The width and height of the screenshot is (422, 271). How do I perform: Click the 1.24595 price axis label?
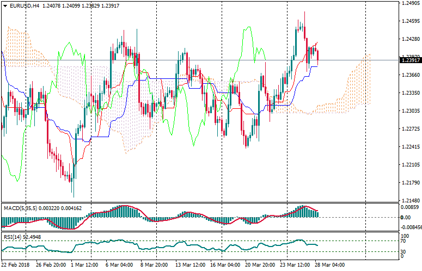(409, 21)
